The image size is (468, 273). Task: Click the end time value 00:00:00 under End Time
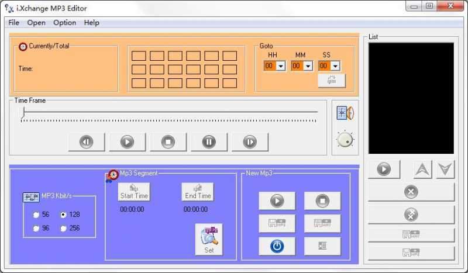[x=195, y=209]
